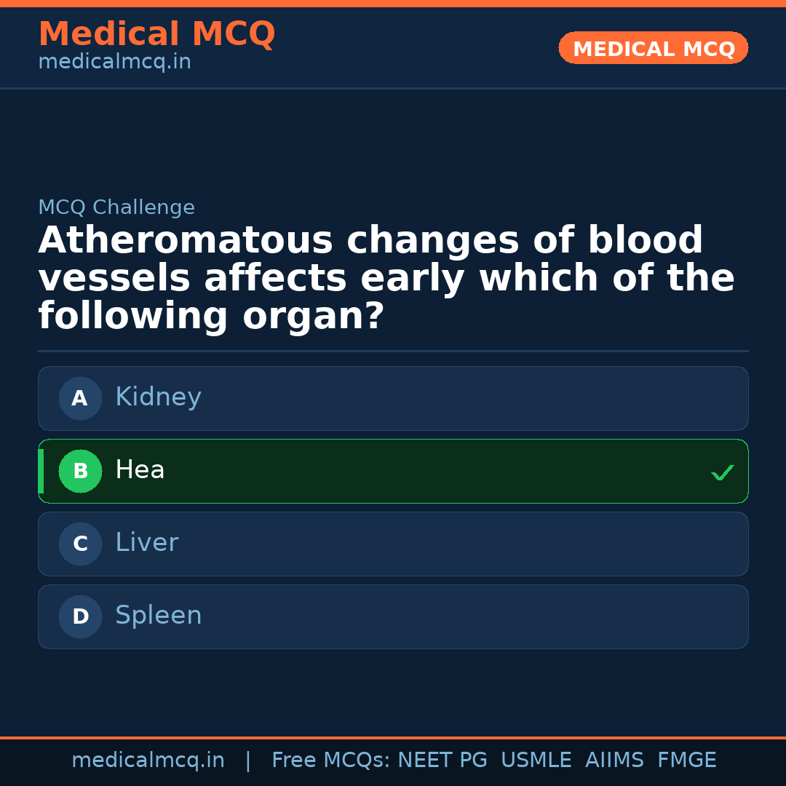Image resolution: width=786 pixels, height=786 pixels.
Task: Click the green checkmark on option B
Action: (722, 473)
